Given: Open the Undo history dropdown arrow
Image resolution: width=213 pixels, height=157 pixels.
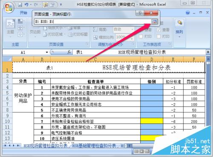Looking at the screenshot, I should coord(31,5).
